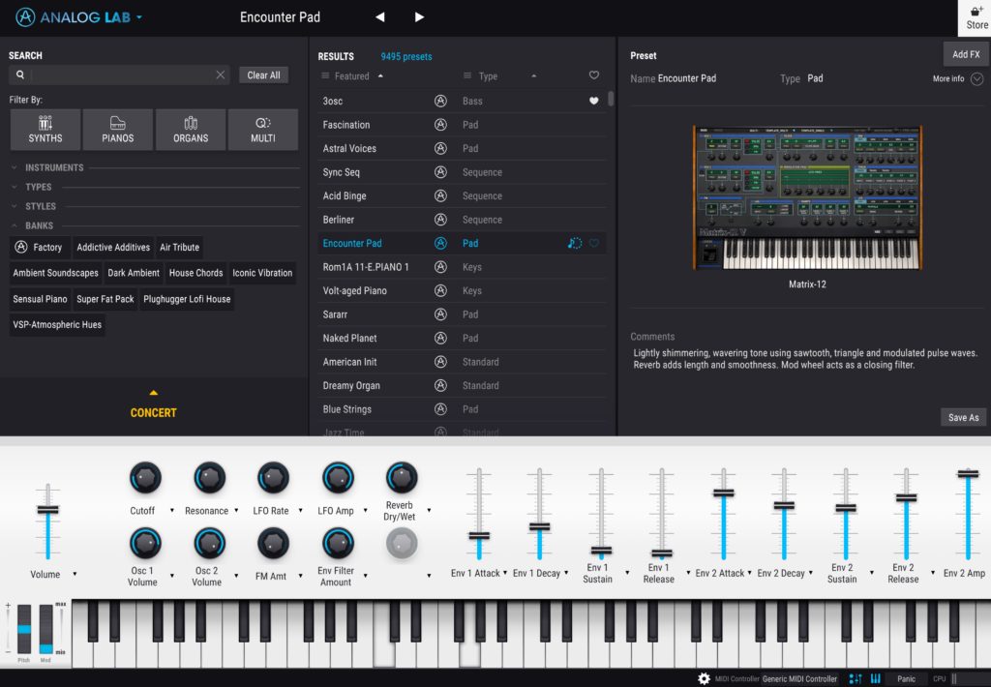Screen dimensions: 991x687
Task: Clear search text with X icon
Action: (220, 75)
